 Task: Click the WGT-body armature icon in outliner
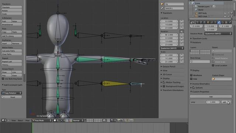[196, 13]
